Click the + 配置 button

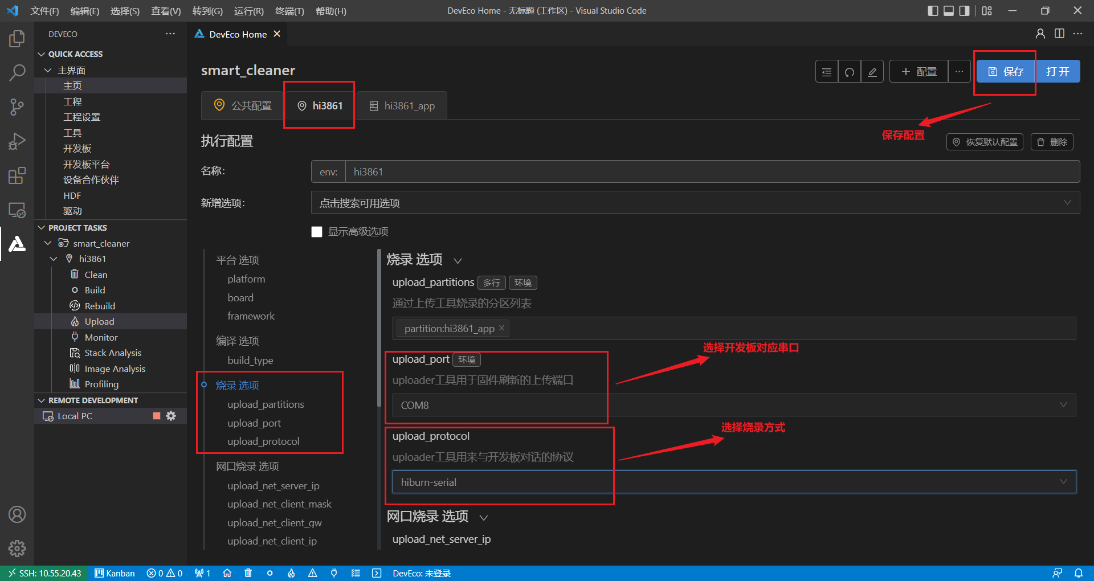coord(919,72)
